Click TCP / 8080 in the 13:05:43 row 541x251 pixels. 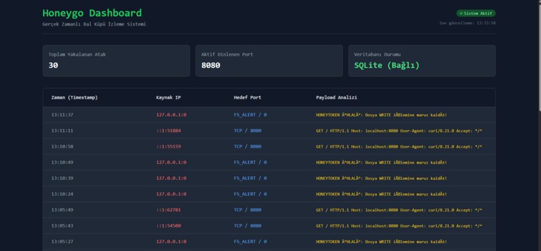click(248, 225)
